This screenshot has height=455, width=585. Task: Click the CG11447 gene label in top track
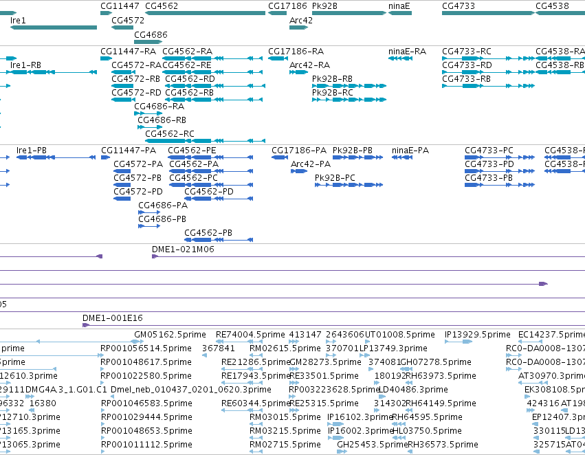120,6
